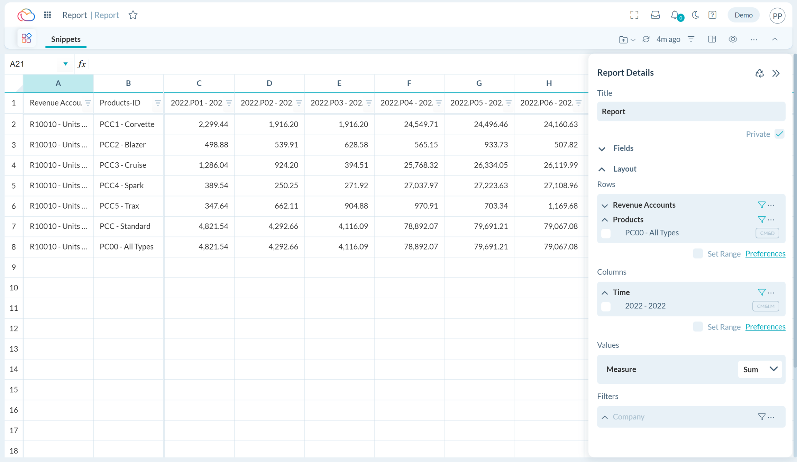797x462 pixels.
Task: Collapse the Report Details panel
Action: [776, 73]
